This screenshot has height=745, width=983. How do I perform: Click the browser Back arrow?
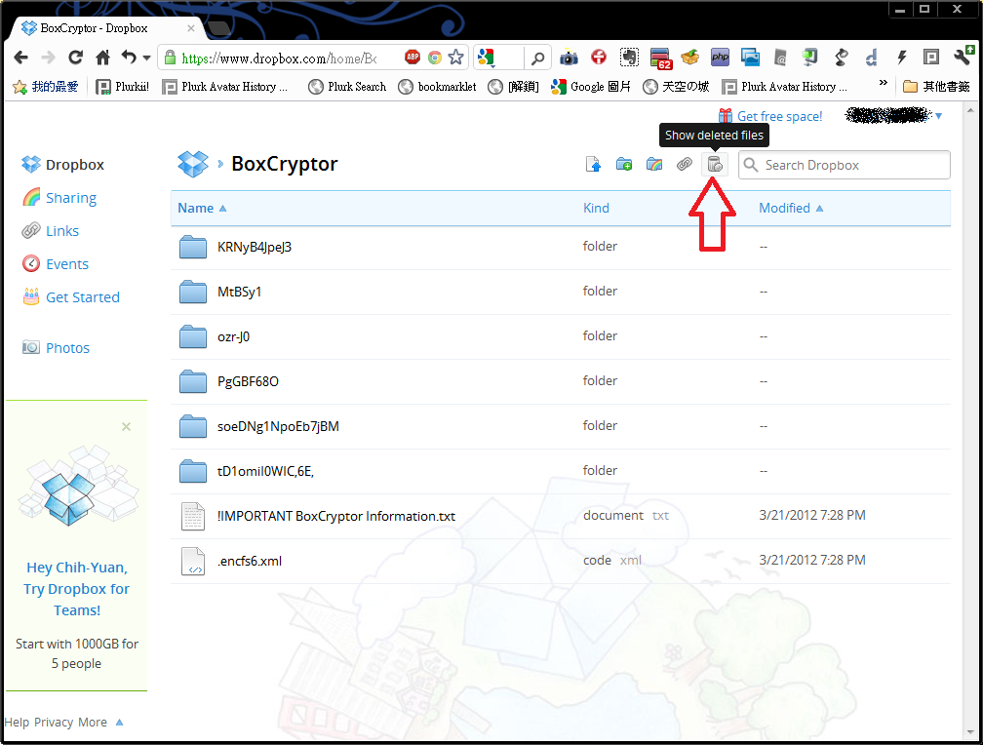(x=20, y=58)
